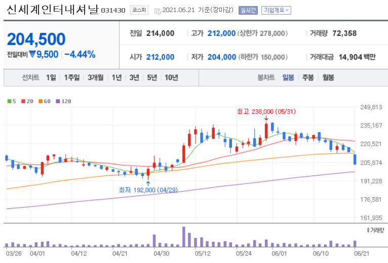The height and width of the screenshot is (263, 388).
Task: Click the orange 60-day moving average legend
Action: (45, 101)
